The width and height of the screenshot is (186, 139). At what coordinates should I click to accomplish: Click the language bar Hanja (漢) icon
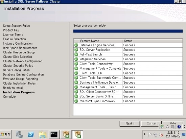click(x=173, y=127)
